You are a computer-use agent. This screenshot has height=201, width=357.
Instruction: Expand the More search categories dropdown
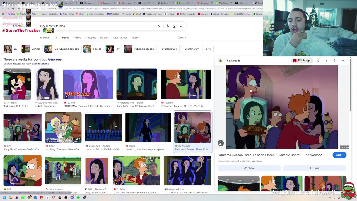(136, 37)
